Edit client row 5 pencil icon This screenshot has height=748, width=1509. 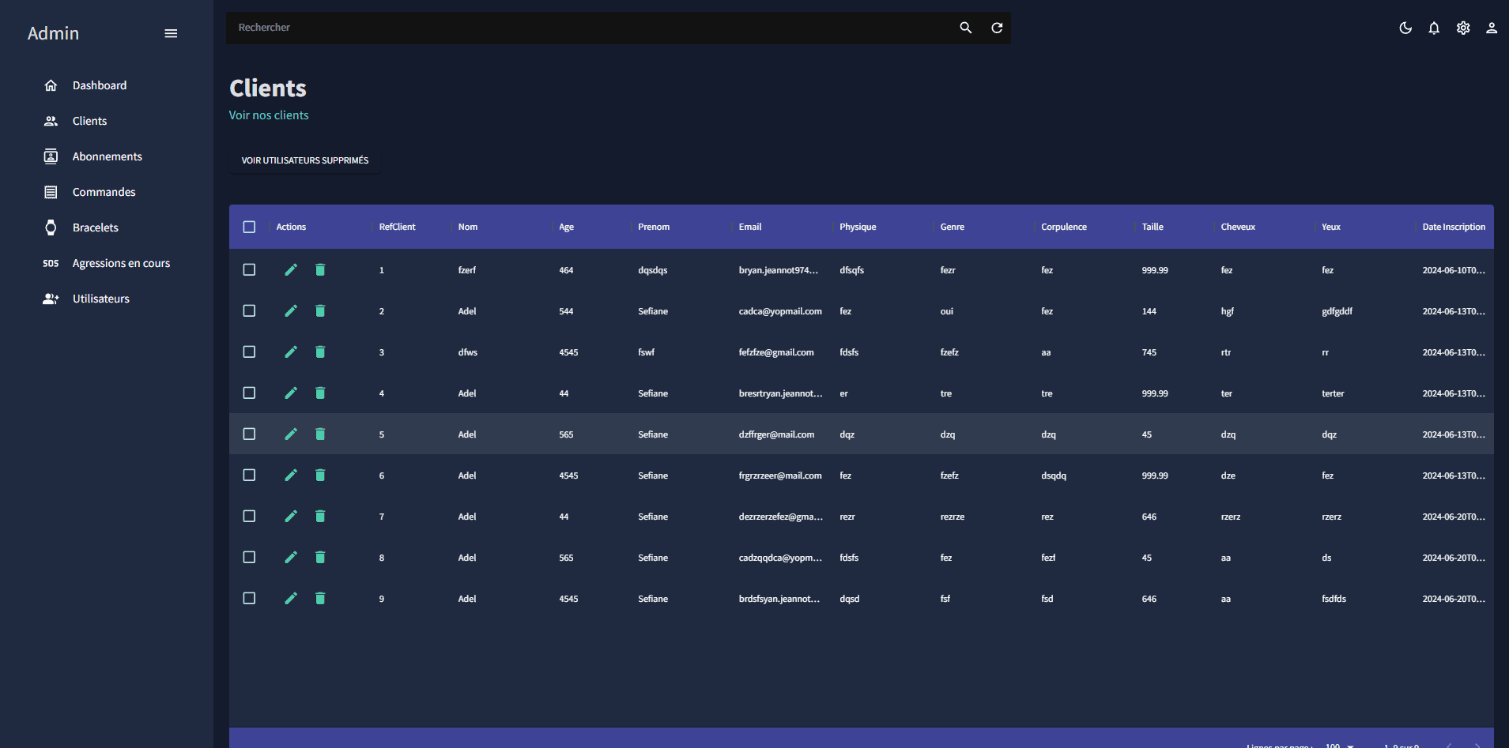[291, 434]
